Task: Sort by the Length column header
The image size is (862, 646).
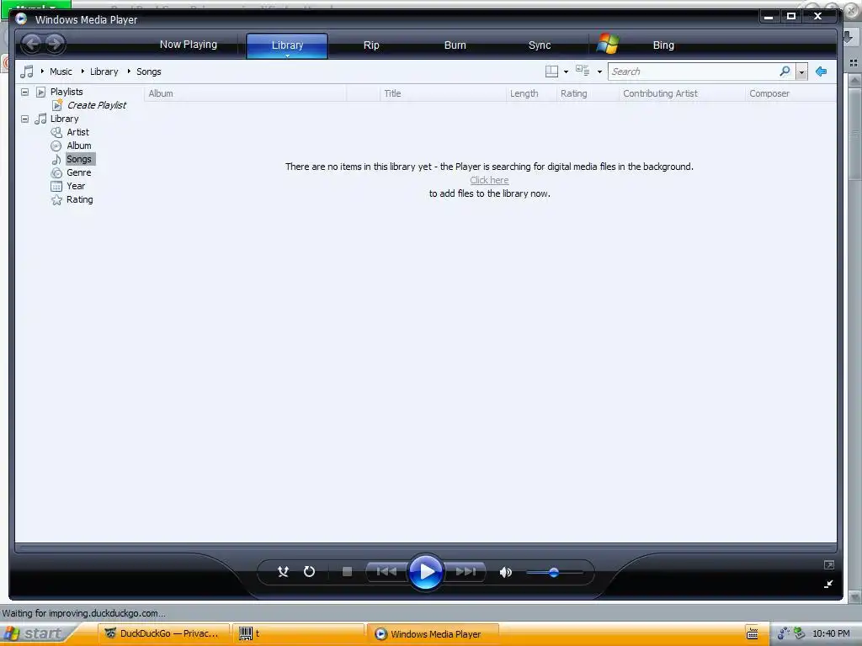Action: (531, 93)
